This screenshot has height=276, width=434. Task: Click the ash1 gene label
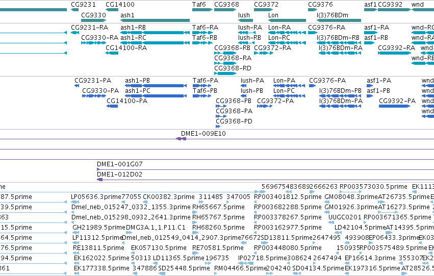tap(127, 15)
